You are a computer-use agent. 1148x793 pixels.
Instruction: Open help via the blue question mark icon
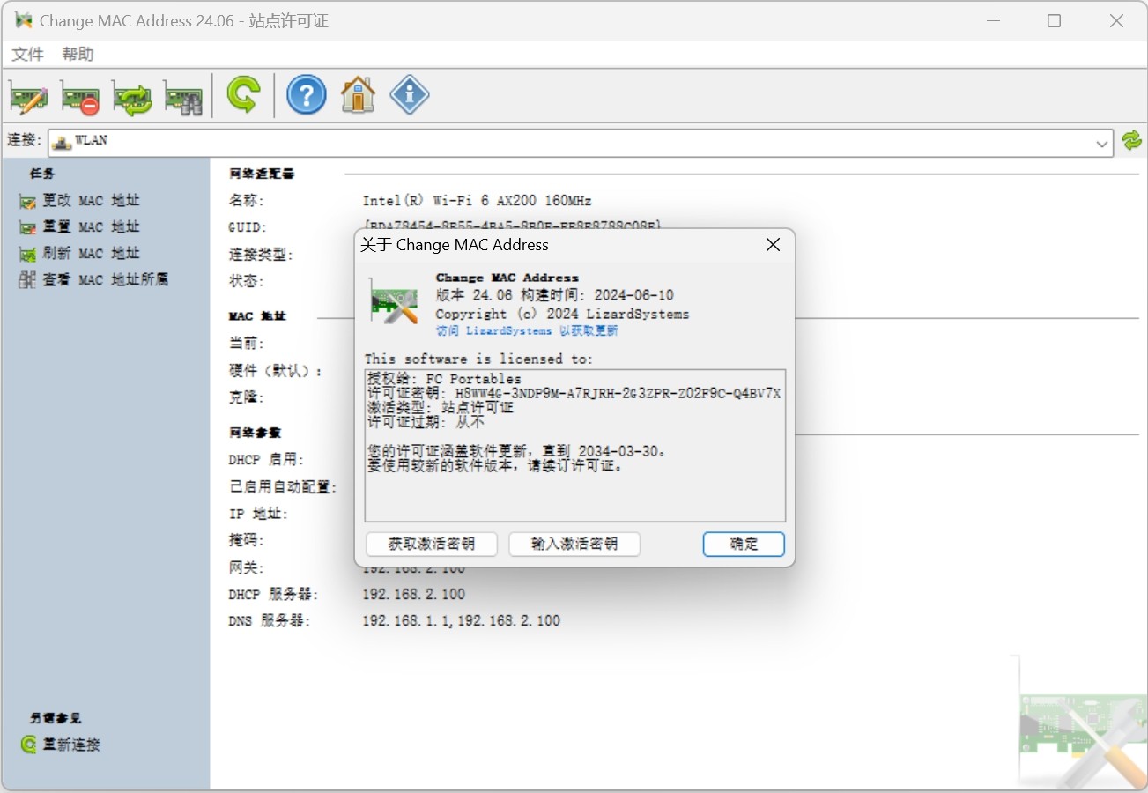tap(307, 94)
